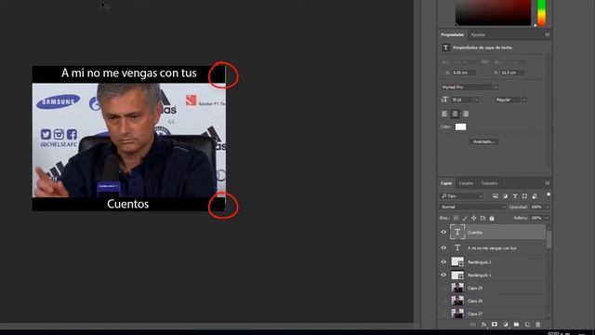Switch to the Trazados tab
The width and height of the screenshot is (595, 335).
tap(489, 183)
